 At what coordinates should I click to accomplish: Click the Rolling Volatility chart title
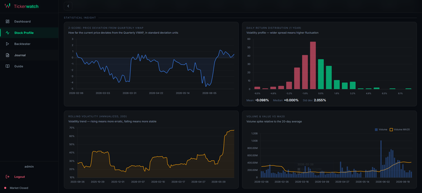[98, 117]
